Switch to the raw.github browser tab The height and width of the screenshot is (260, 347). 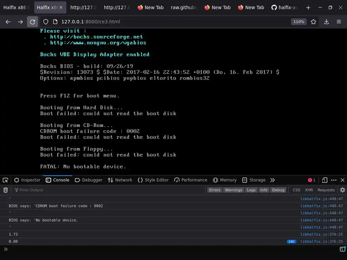(x=184, y=7)
